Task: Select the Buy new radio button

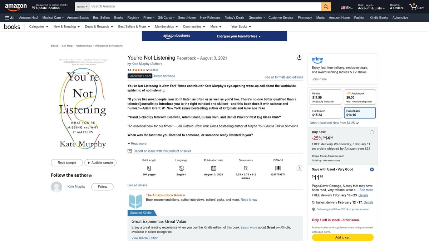Action: coord(372,132)
